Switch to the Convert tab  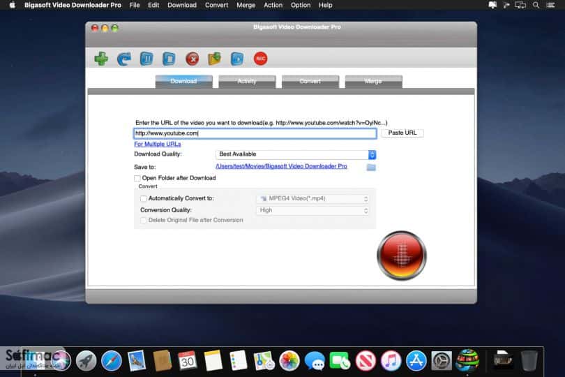[310, 81]
